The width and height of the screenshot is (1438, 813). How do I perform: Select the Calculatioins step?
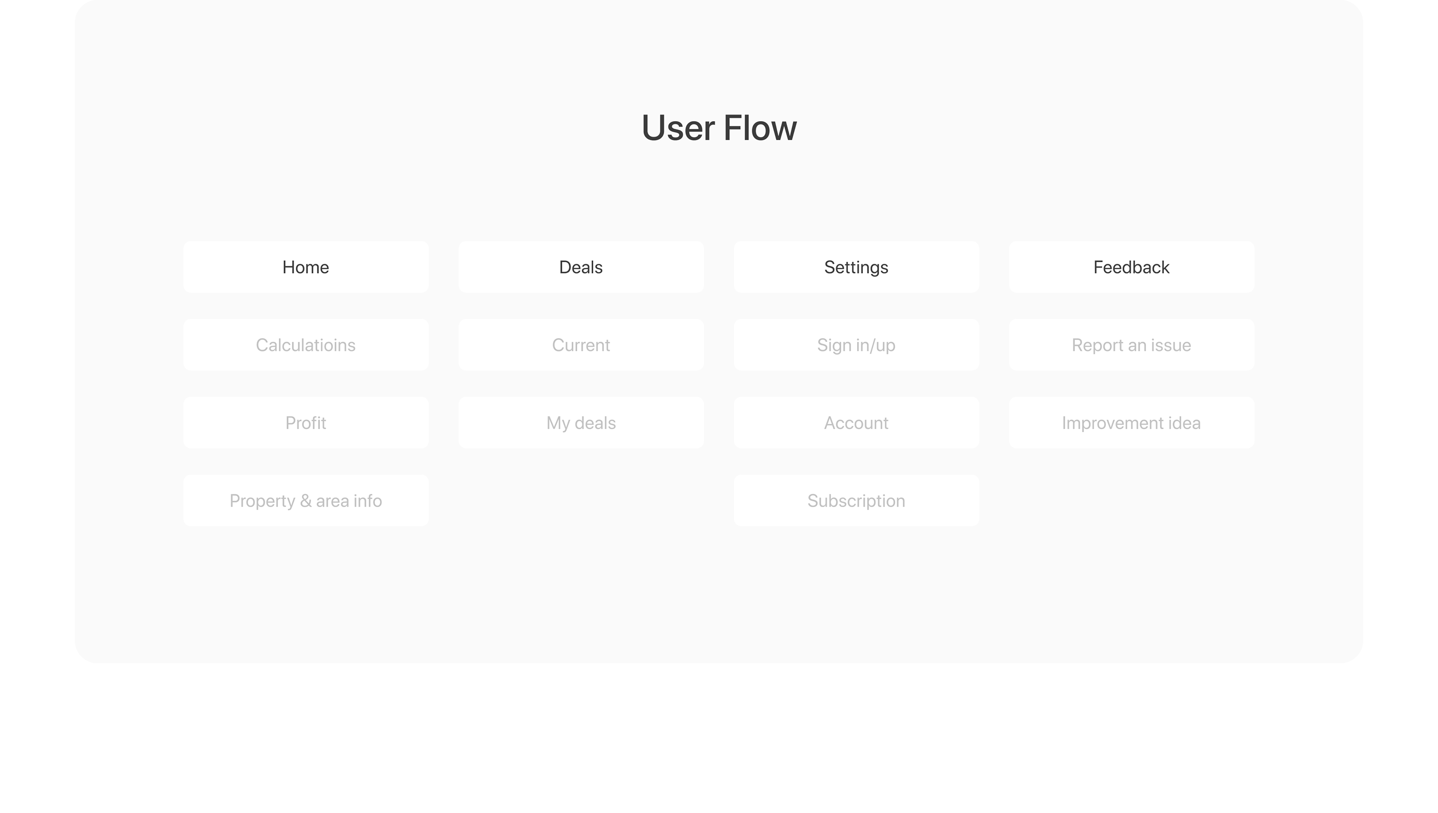[306, 345]
